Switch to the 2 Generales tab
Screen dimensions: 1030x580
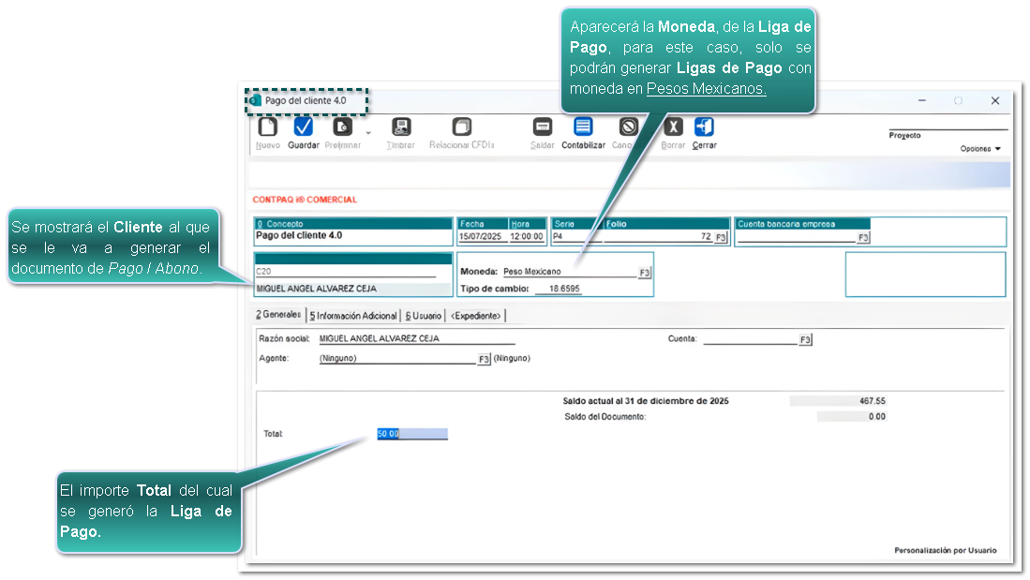pos(278,315)
